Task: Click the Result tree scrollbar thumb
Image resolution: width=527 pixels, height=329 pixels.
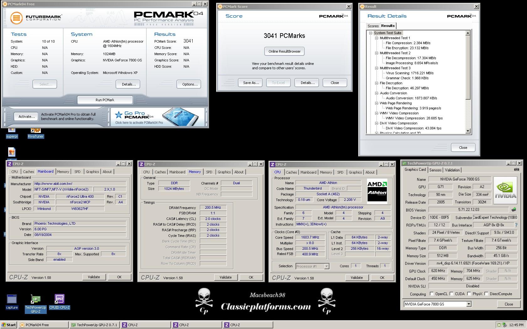Action: 468,67
